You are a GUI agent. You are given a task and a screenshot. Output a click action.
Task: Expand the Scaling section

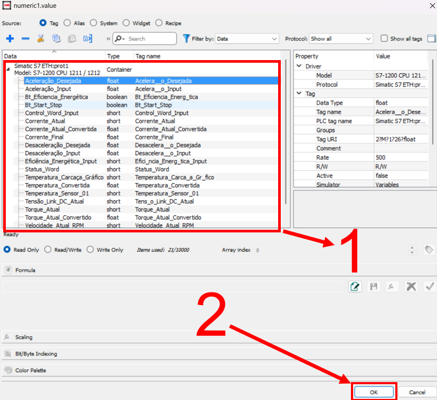pyautogui.click(x=24, y=337)
